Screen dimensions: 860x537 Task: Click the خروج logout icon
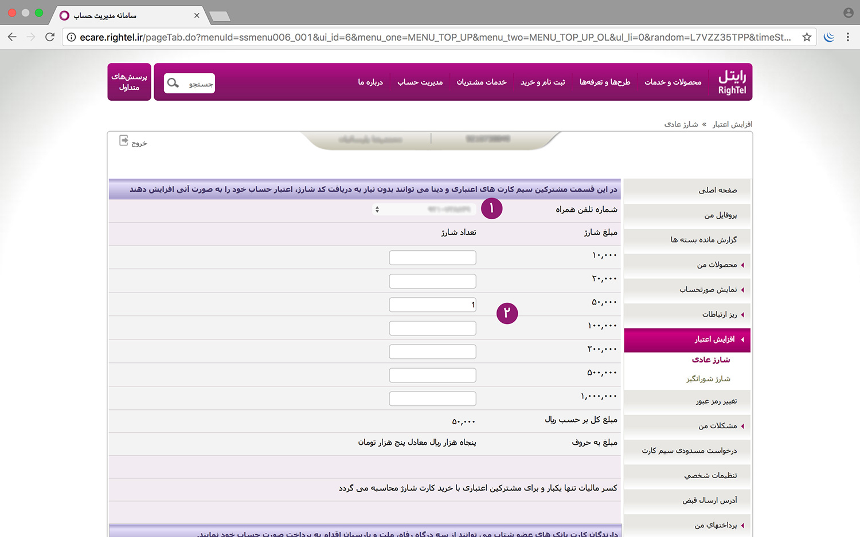pyautogui.click(x=124, y=141)
